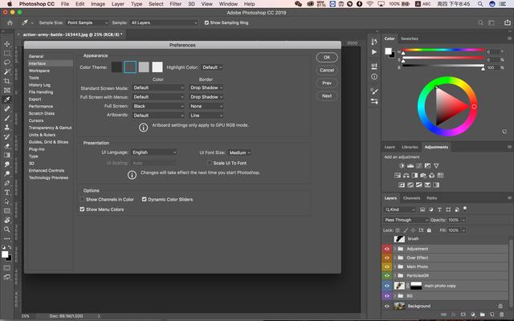Add a Curves adjustment
Screen dimensions: 514x321
click(419, 166)
